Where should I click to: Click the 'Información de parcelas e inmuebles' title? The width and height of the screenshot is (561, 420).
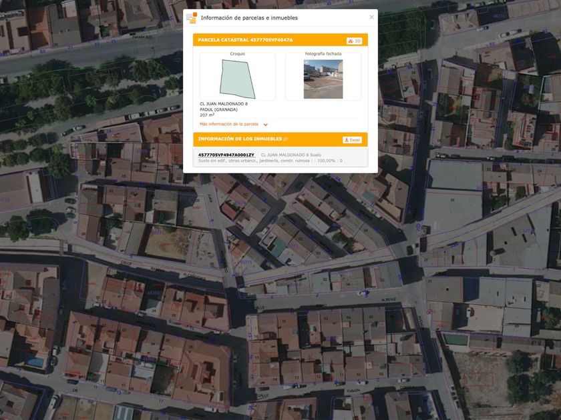(249, 18)
